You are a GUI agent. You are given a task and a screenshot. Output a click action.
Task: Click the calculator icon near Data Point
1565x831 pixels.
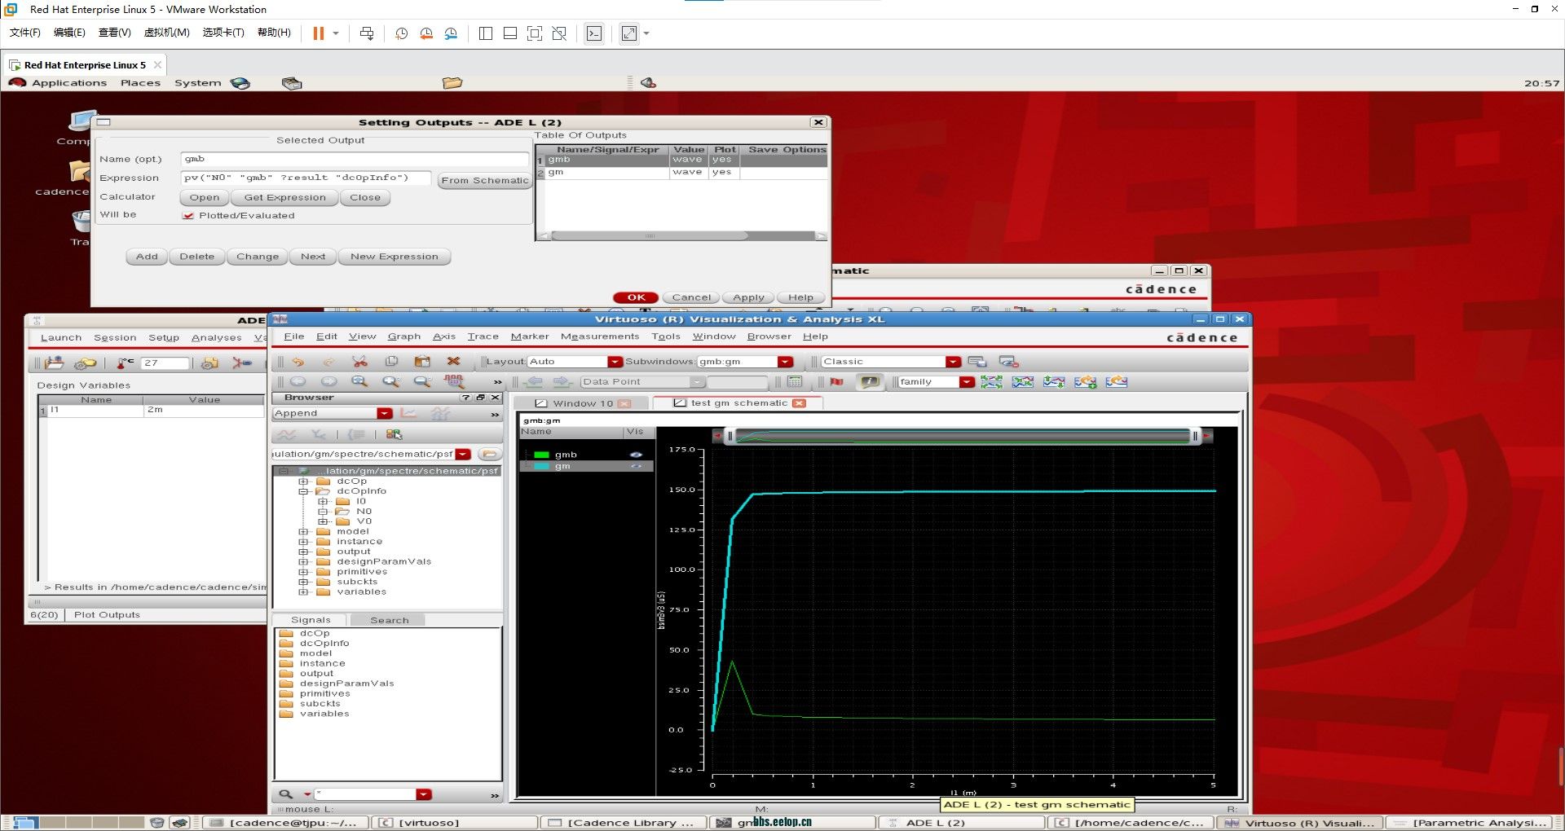796,381
